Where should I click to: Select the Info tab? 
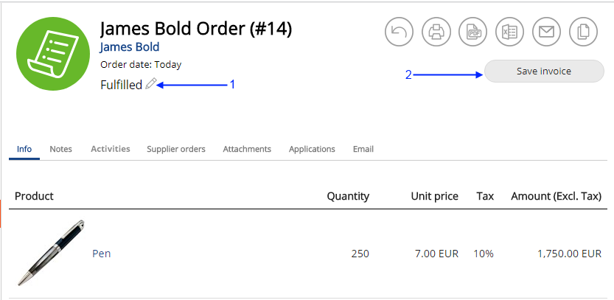point(24,149)
